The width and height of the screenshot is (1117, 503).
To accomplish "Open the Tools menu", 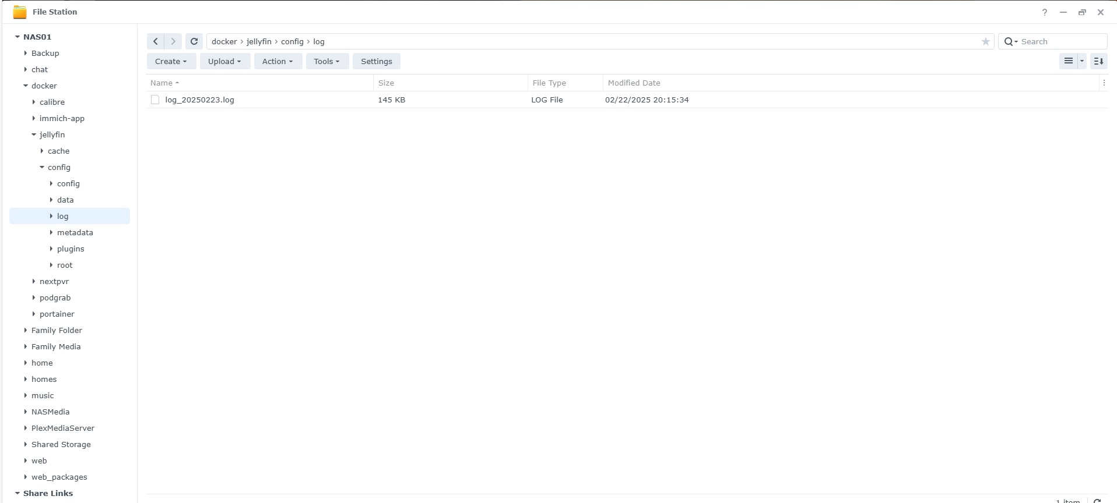I will click(326, 61).
